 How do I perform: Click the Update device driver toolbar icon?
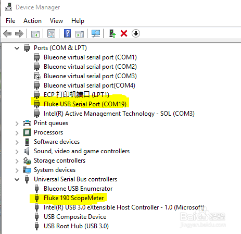pyautogui.click(x=112, y=33)
